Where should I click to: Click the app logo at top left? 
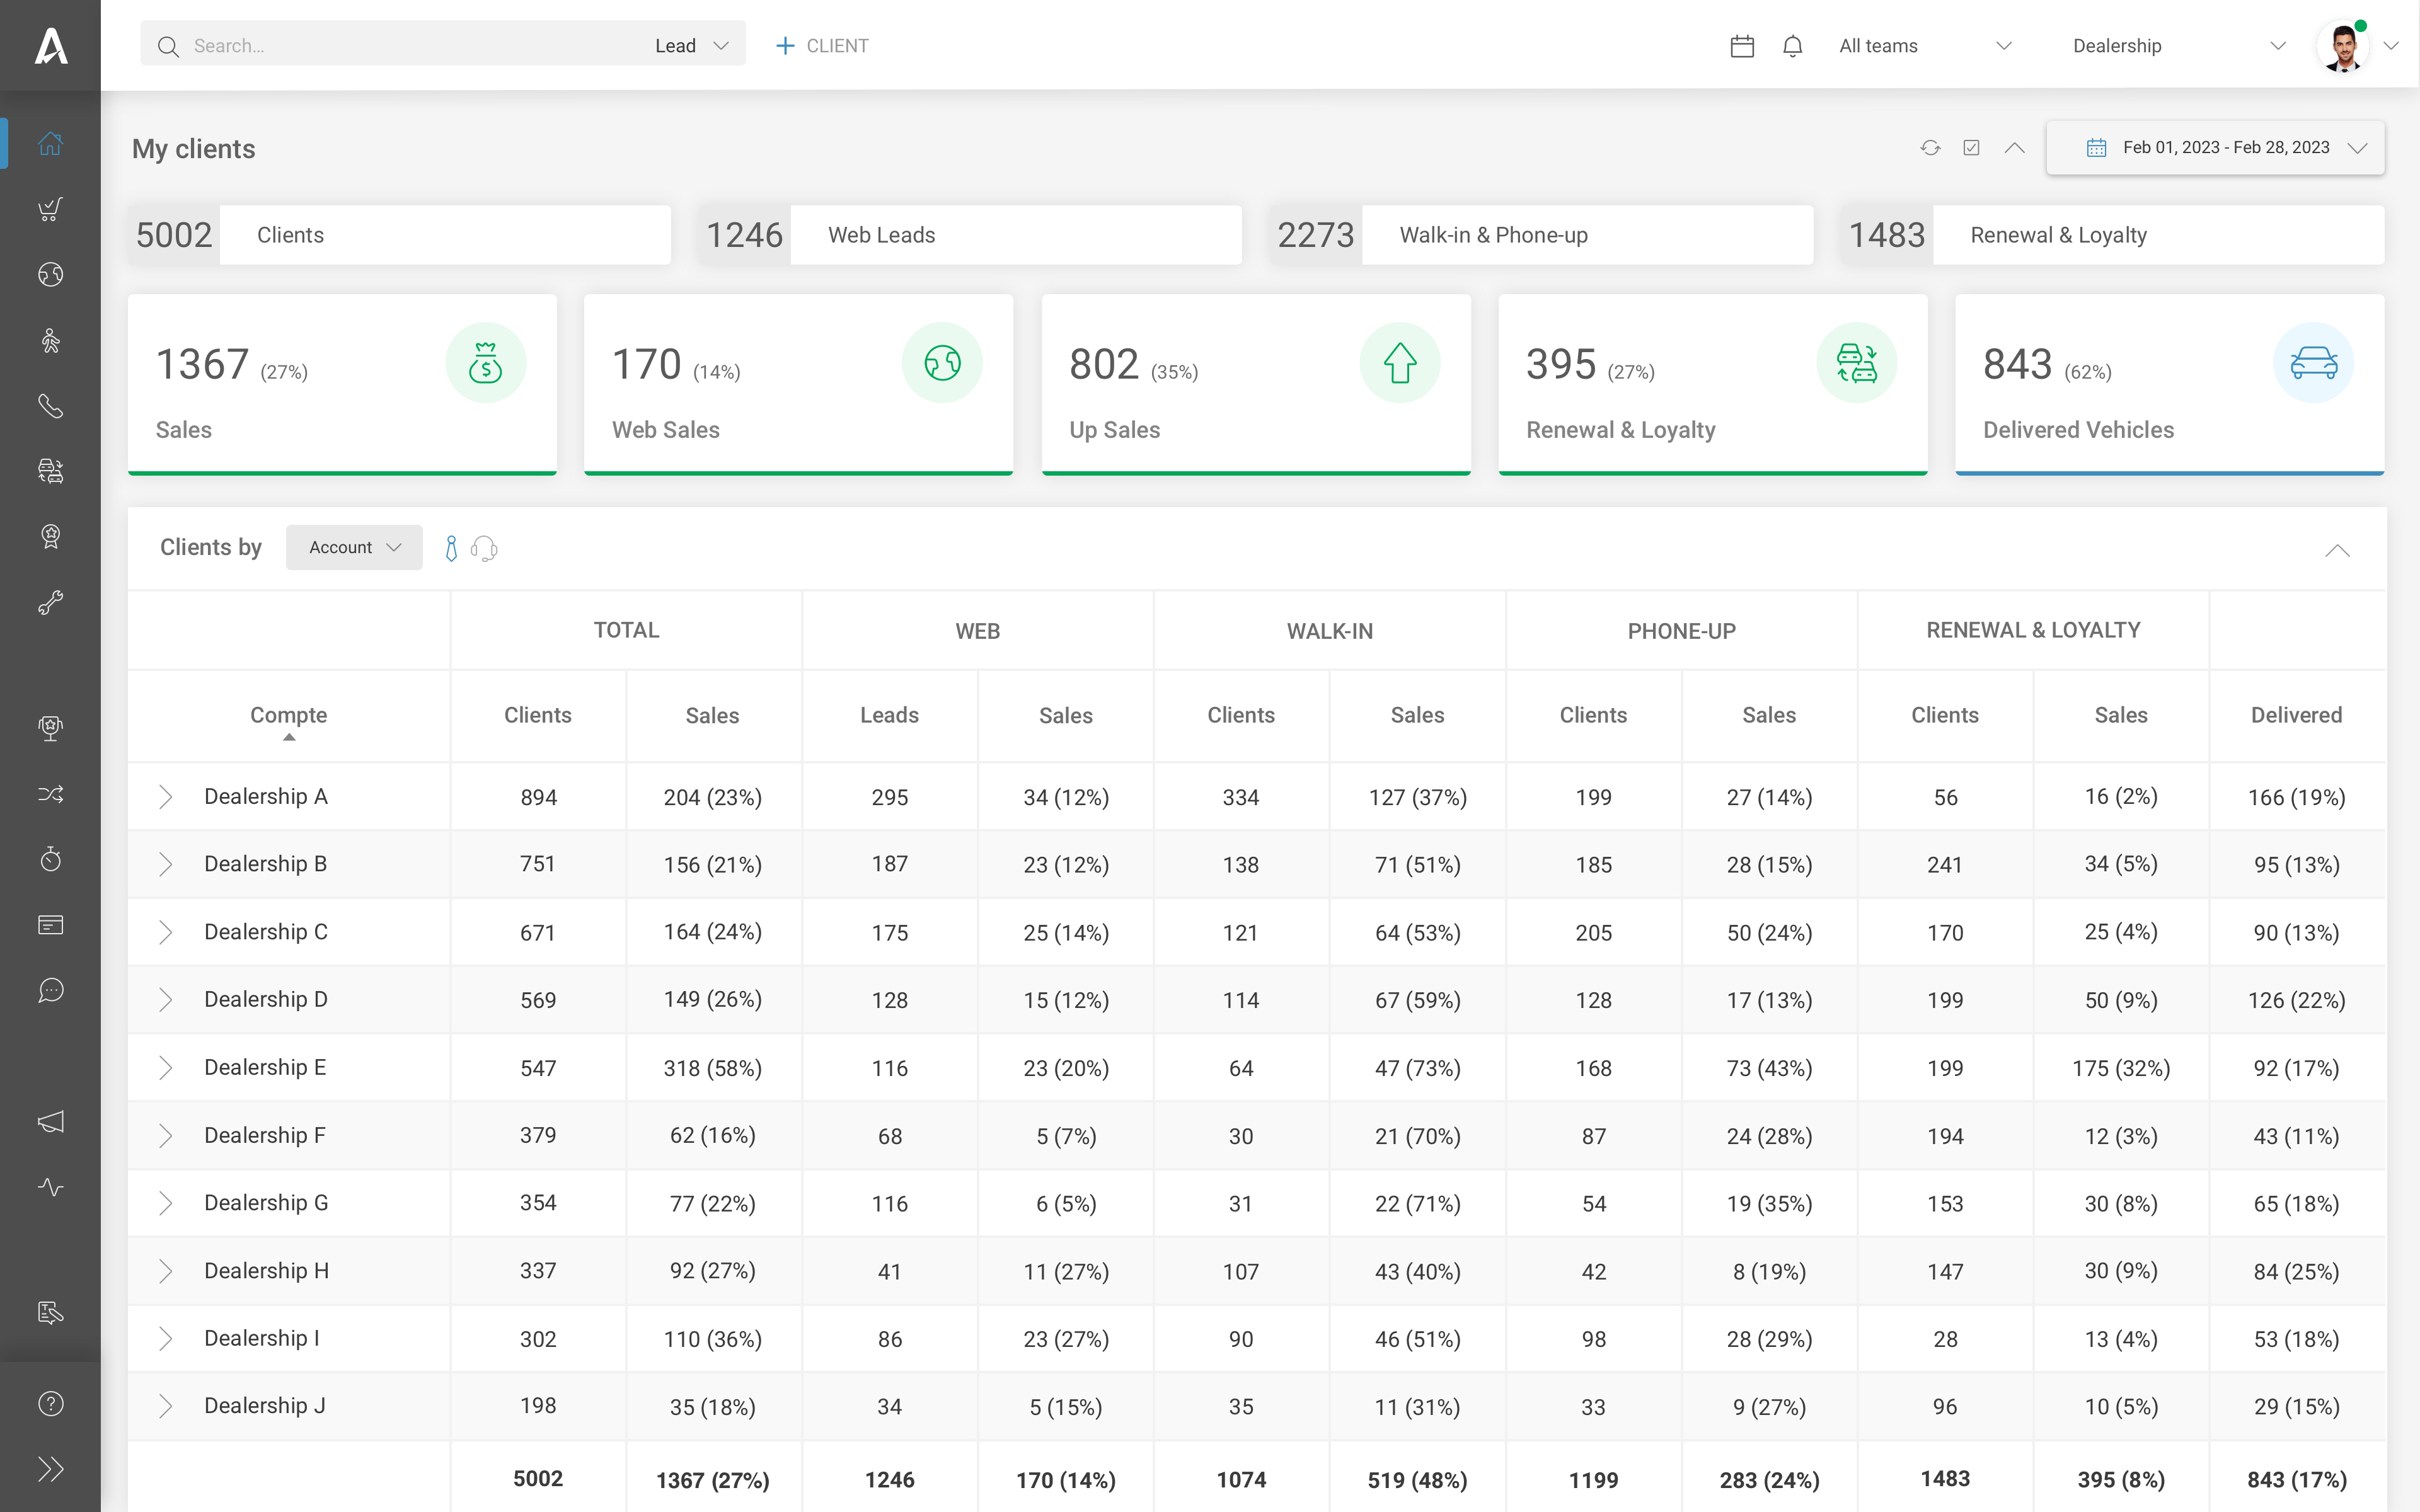click(x=50, y=46)
